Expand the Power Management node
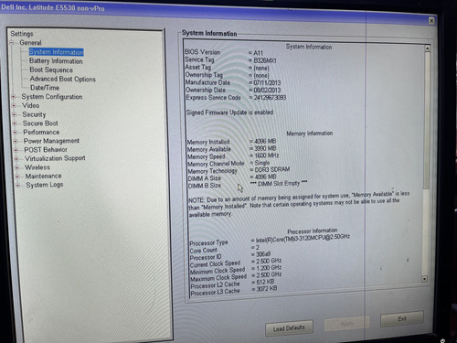This screenshot has width=457, height=343. 16,141
